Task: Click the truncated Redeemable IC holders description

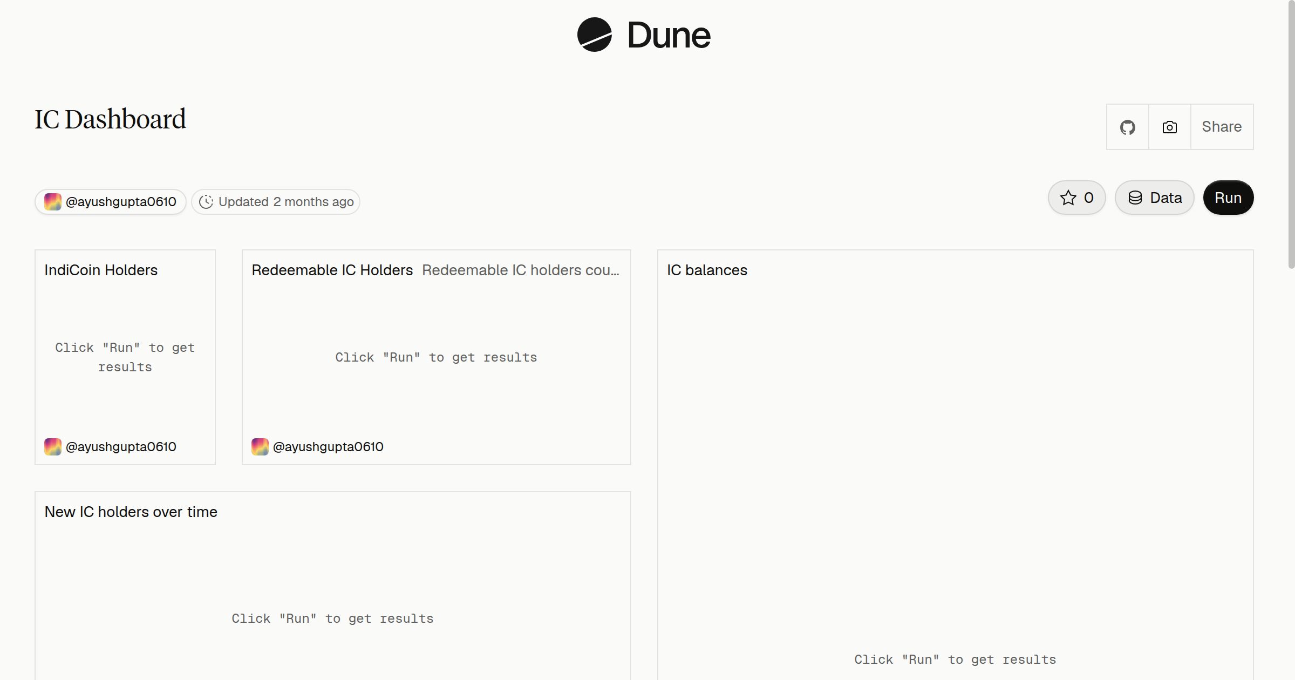Action: [x=521, y=270]
